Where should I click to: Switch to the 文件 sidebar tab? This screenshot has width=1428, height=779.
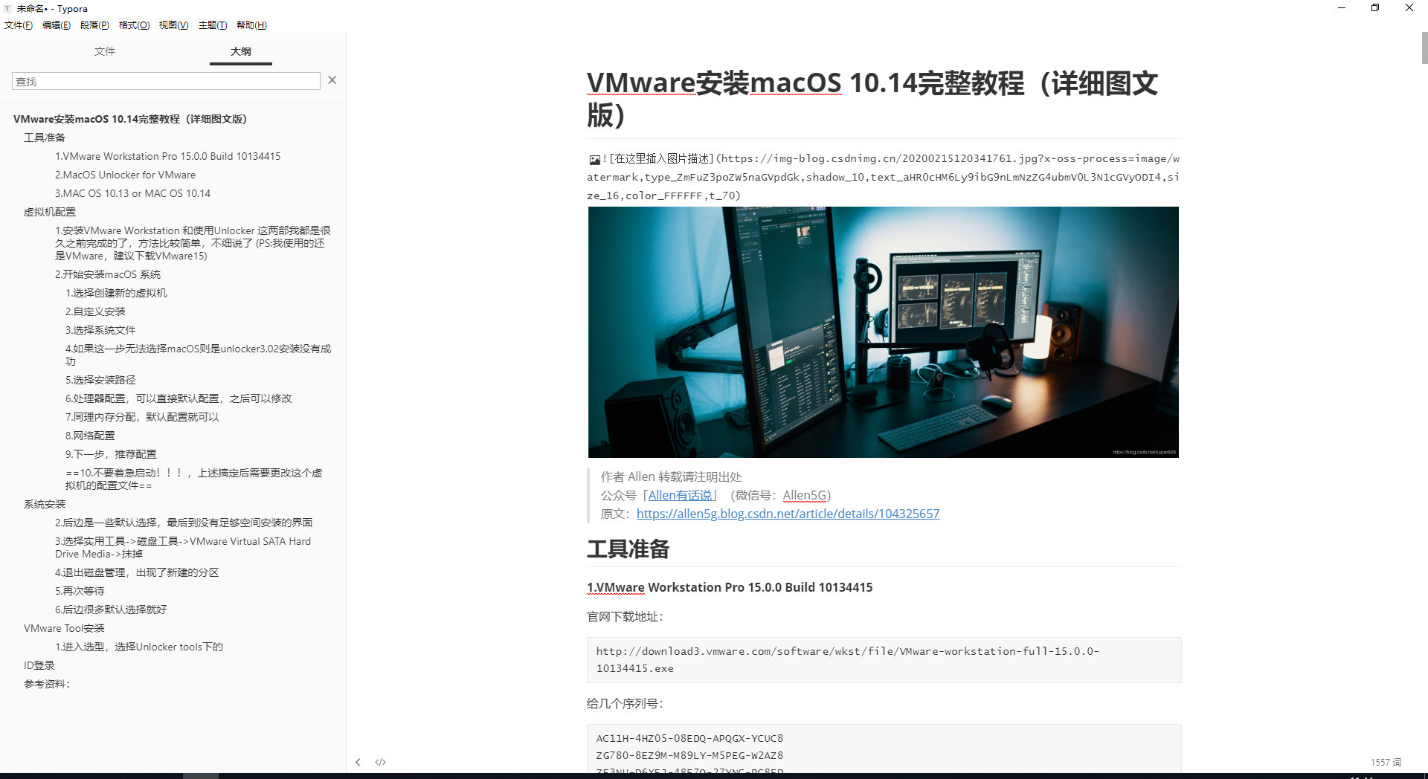105,51
